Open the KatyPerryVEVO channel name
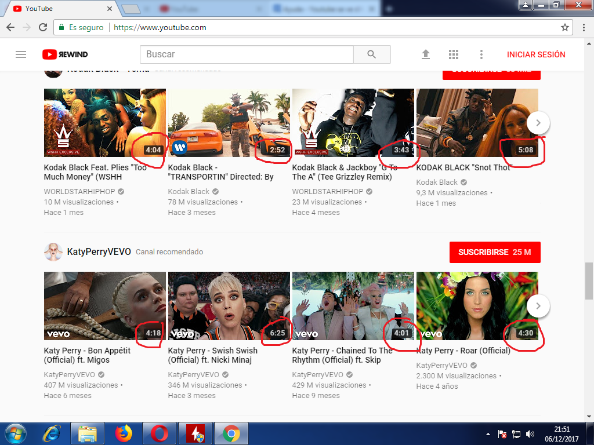The height and width of the screenshot is (445, 594). (99, 251)
